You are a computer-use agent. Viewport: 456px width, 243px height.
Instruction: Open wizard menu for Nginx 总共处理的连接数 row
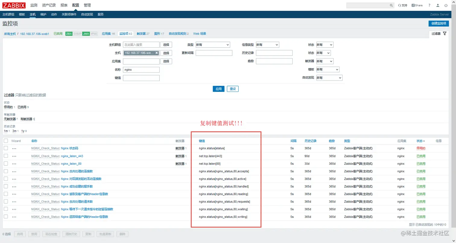click(x=14, y=171)
